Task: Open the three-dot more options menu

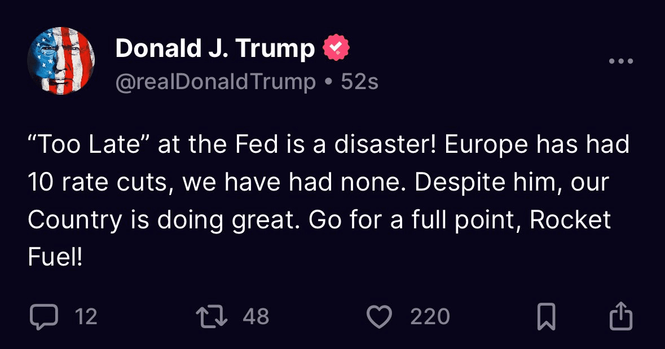Action: pyautogui.click(x=621, y=61)
